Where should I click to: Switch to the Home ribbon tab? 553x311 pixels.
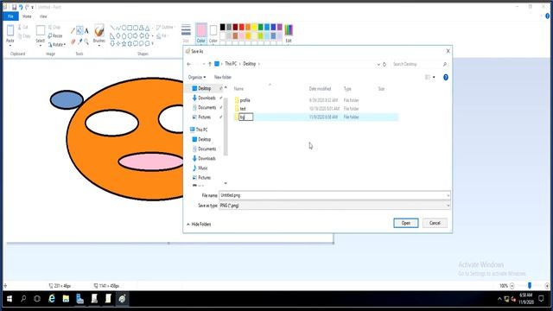(27, 16)
